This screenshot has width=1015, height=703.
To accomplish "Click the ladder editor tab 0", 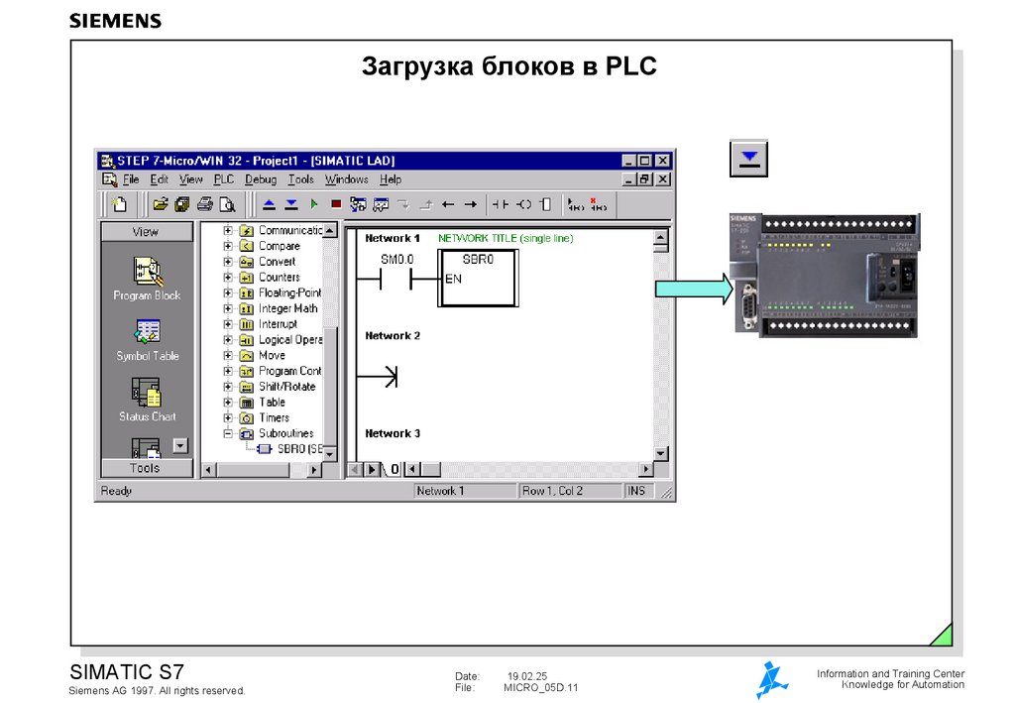I will pos(395,469).
